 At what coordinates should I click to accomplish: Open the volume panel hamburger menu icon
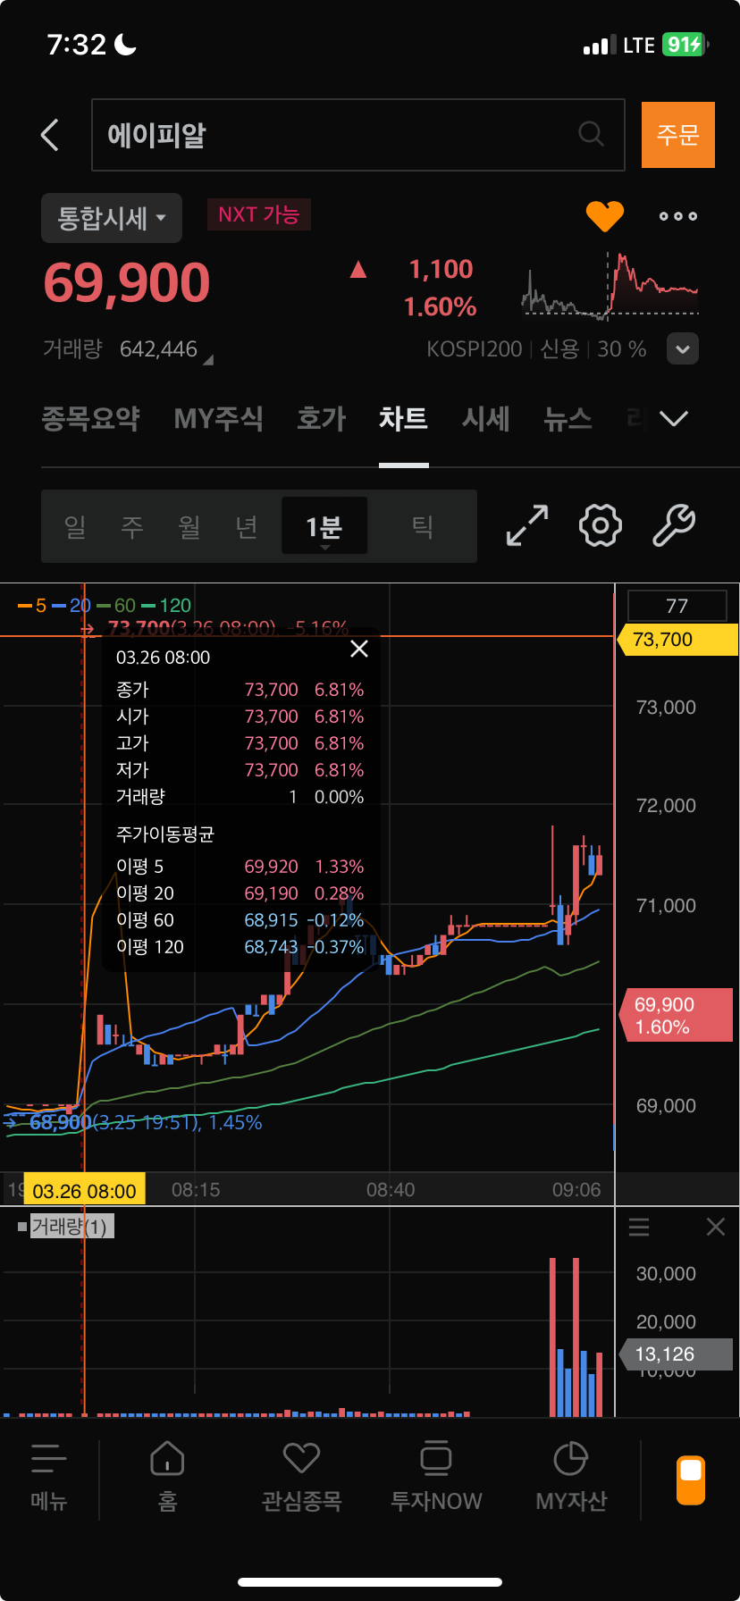639,1227
